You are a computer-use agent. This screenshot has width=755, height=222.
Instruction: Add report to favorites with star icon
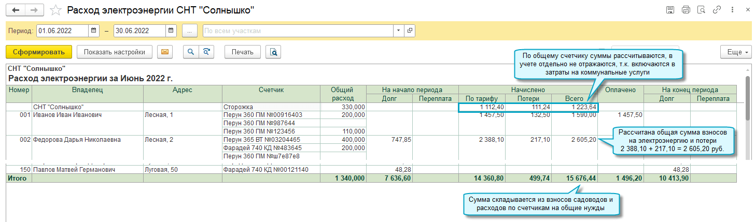point(56,10)
